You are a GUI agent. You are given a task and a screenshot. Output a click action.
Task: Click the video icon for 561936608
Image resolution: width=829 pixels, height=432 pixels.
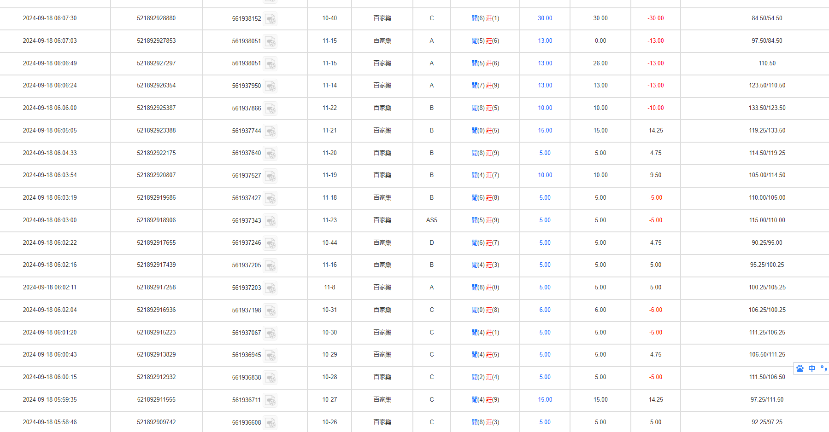[x=270, y=423]
